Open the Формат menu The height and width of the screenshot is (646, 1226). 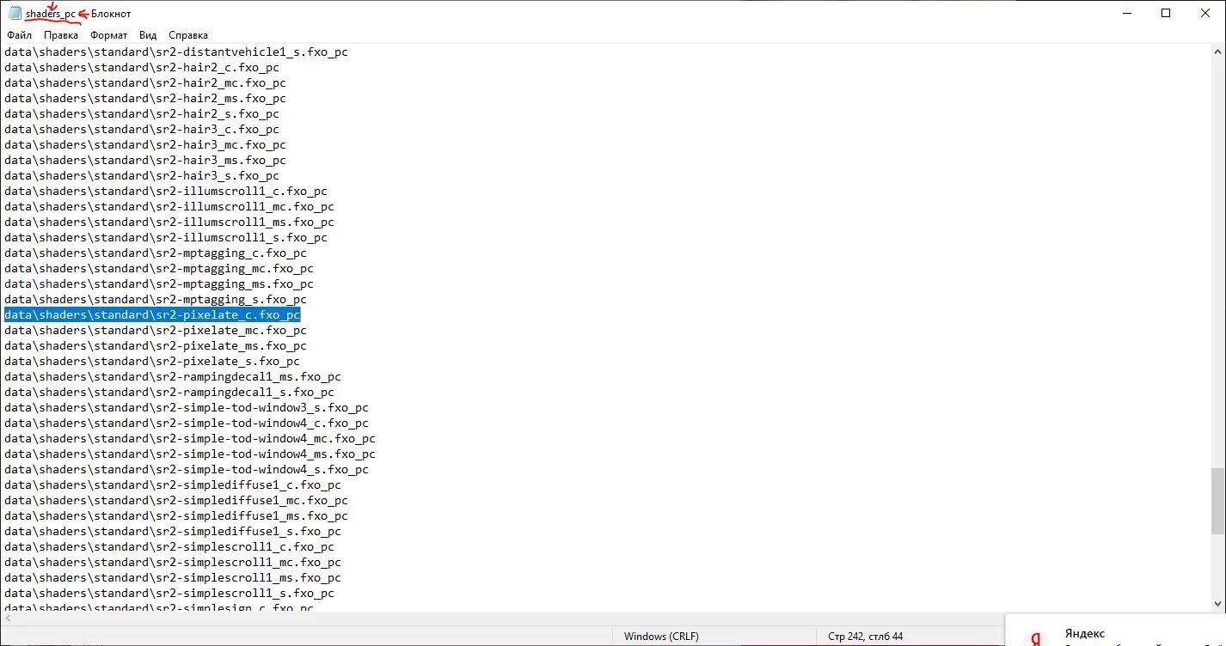click(108, 35)
